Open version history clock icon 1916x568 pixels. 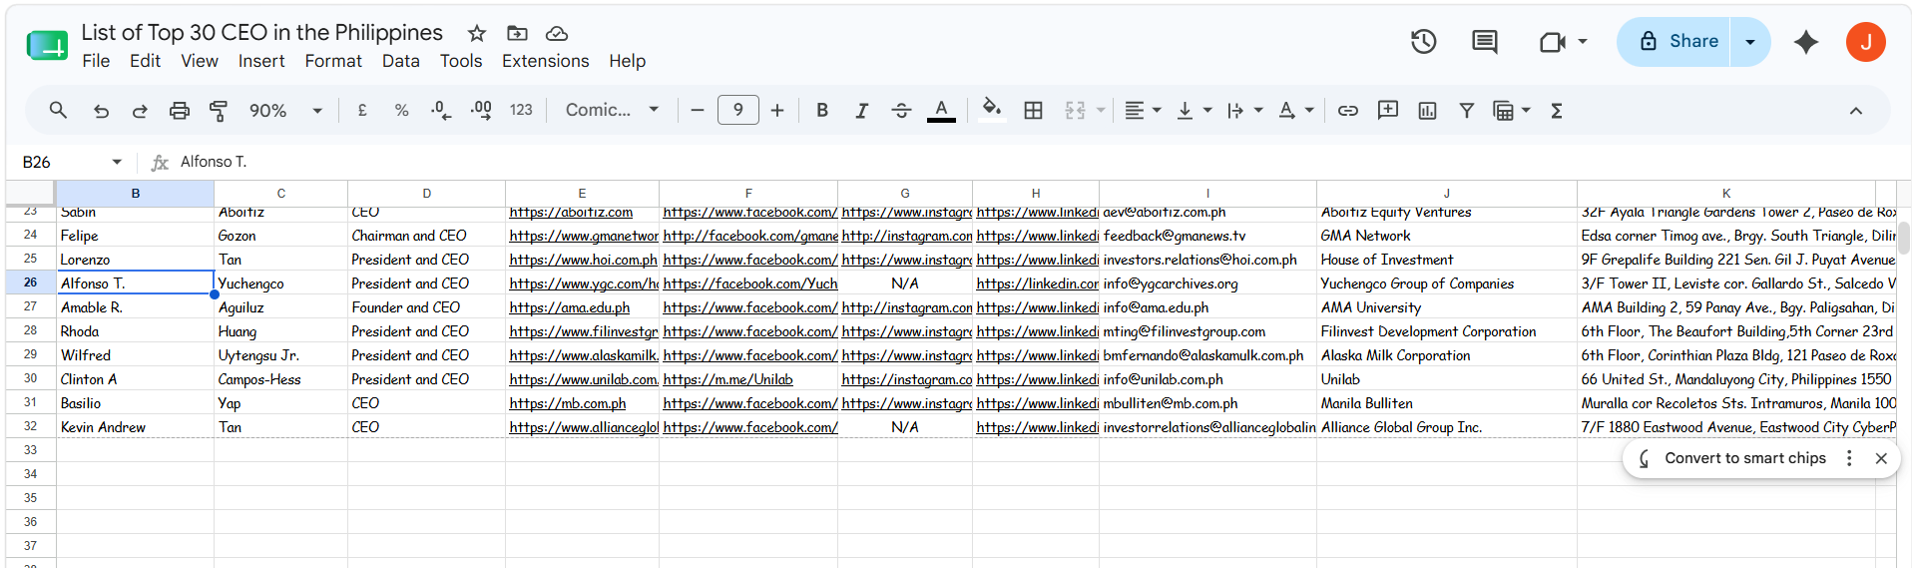click(1424, 42)
